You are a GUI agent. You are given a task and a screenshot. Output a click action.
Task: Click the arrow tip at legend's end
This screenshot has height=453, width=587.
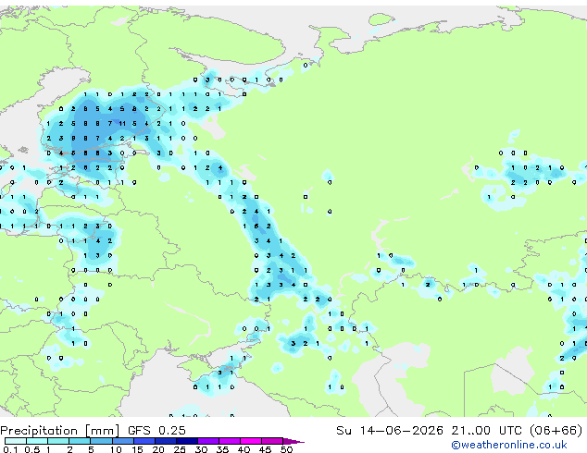pyautogui.click(x=293, y=441)
